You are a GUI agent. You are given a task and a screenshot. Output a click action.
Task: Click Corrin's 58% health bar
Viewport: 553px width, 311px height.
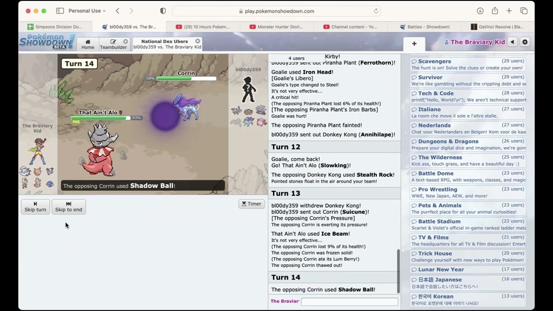(x=186, y=79)
